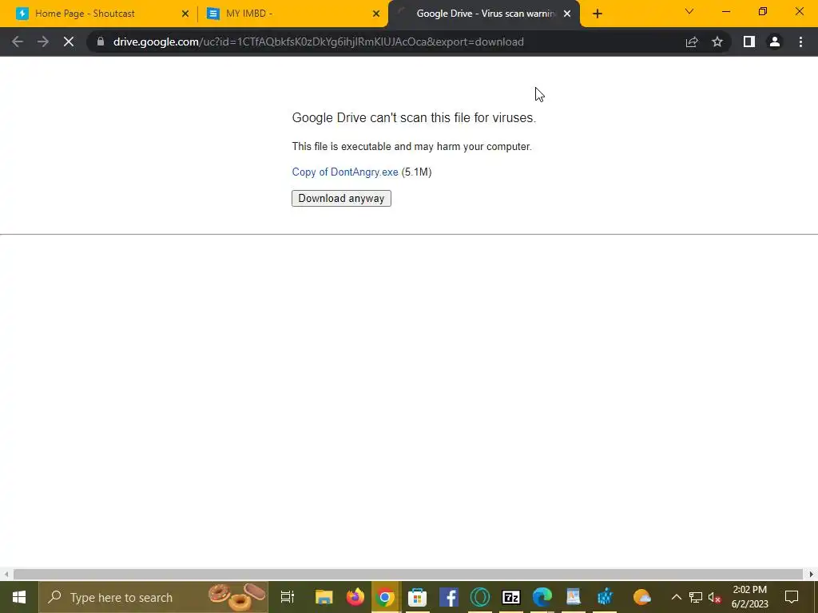
Task: Click the Type here to search box
Action: 153,597
